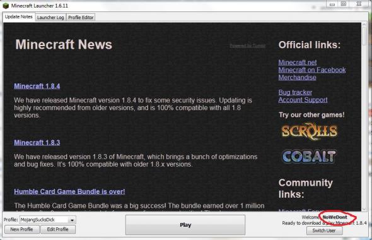Click the Scrolls game logo
The height and width of the screenshot is (240, 372).
click(310, 131)
